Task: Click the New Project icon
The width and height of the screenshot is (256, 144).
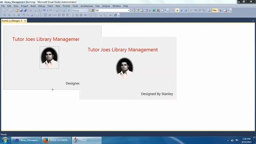Action: pos(4,10)
